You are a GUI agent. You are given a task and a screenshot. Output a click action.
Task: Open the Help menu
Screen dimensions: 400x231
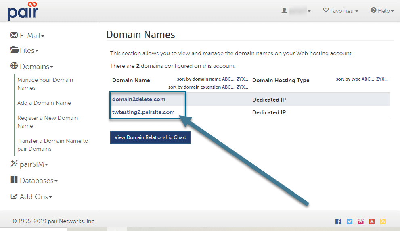point(382,11)
